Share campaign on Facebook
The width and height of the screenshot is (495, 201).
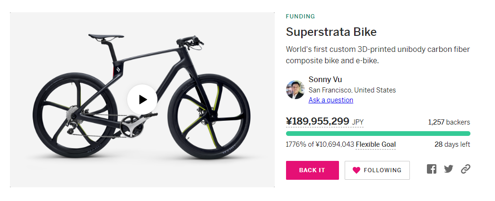(x=431, y=169)
